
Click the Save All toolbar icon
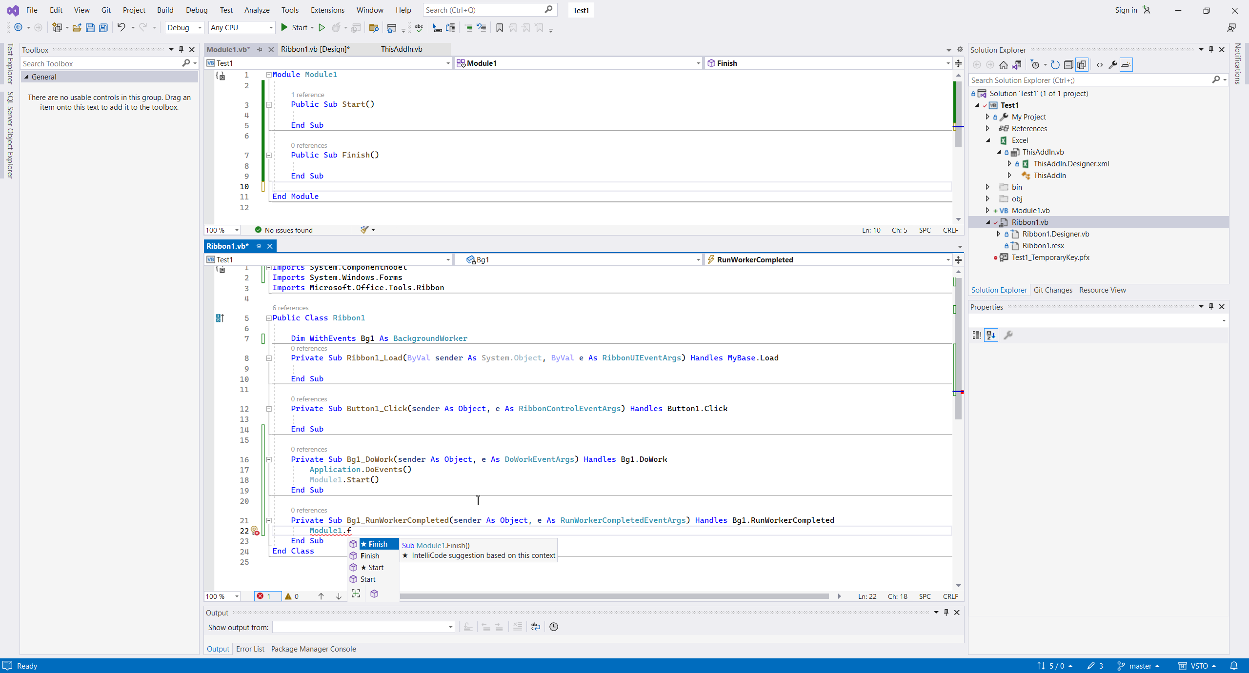103,28
